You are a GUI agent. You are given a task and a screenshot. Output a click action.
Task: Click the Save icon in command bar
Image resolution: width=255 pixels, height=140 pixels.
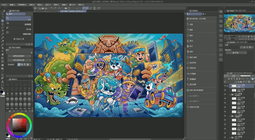click(x=46, y=8)
